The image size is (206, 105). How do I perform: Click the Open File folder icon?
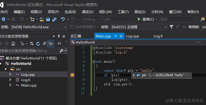42,19
